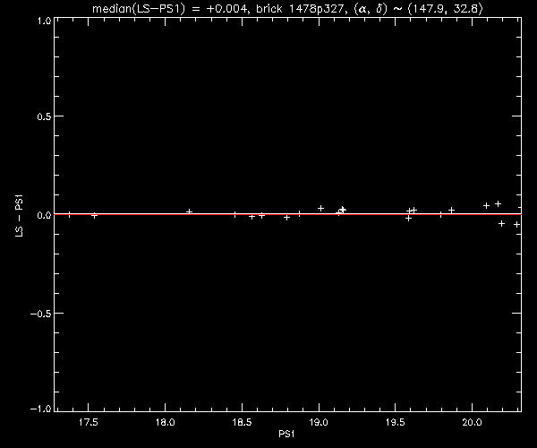Click the vertical y-axis label LS − PS1

click(20, 216)
